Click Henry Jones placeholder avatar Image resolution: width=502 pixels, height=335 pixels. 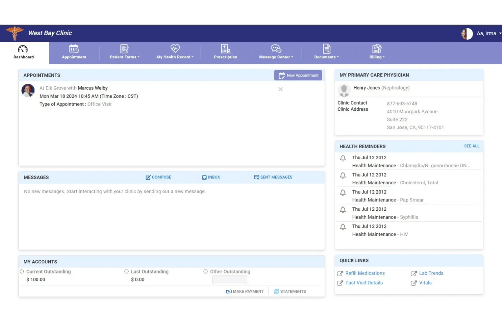[344, 91]
